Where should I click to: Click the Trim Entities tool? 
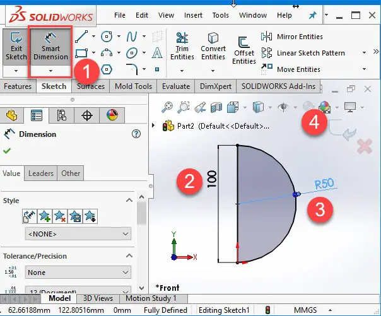[182, 46]
